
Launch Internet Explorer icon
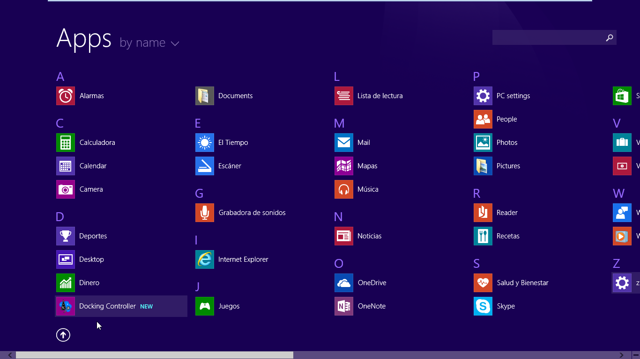205,259
